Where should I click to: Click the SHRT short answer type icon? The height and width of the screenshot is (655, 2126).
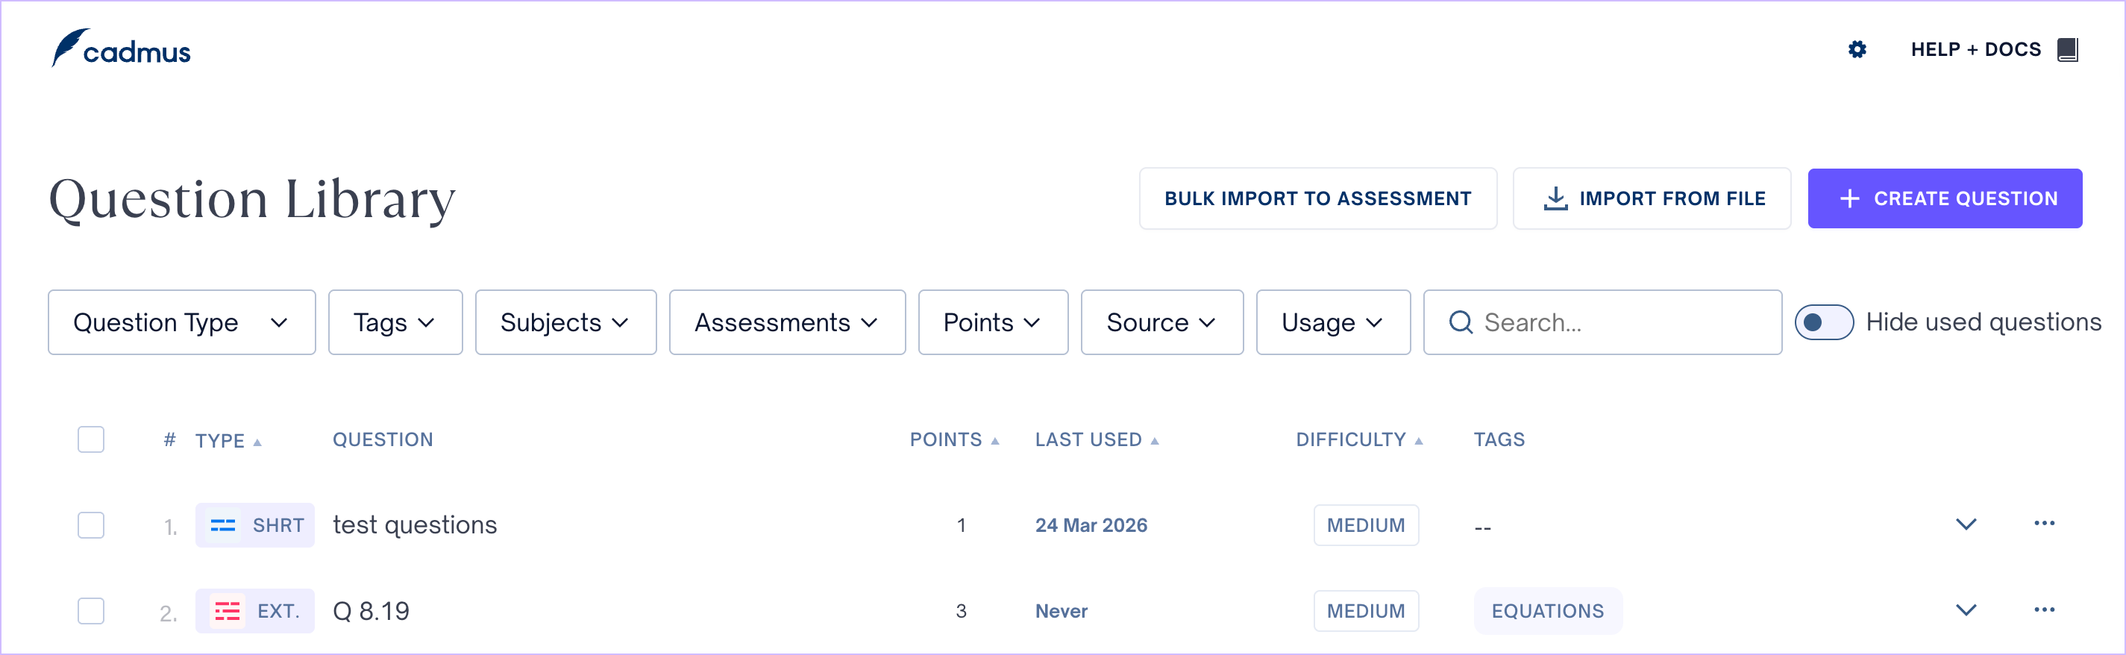(223, 525)
